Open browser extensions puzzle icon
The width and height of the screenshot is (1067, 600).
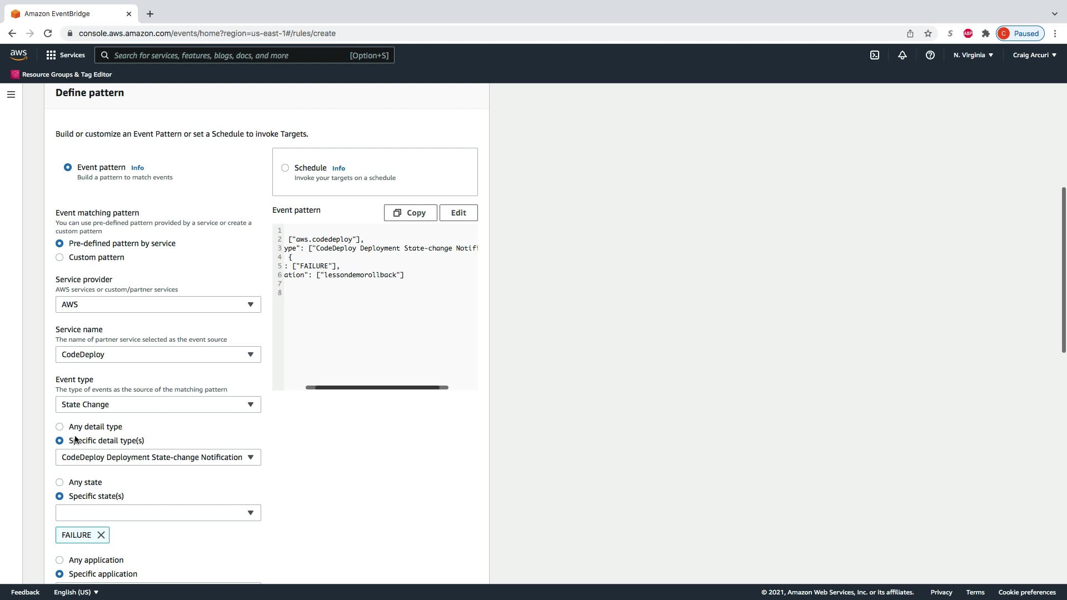click(986, 33)
